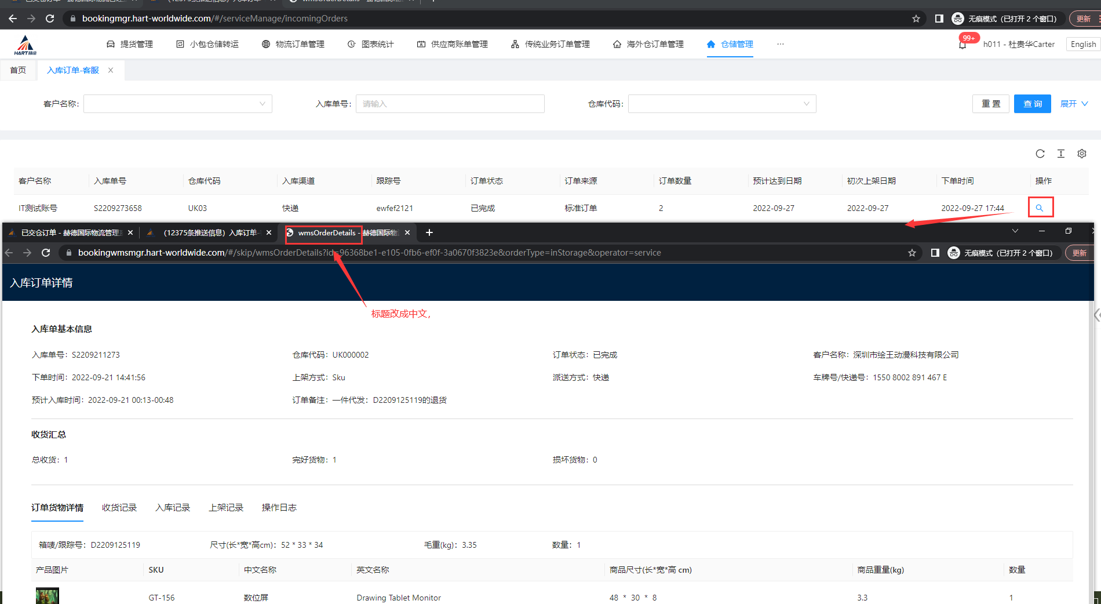Open the top browser side panel icon
The image size is (1101, 604).
[939, 19]
